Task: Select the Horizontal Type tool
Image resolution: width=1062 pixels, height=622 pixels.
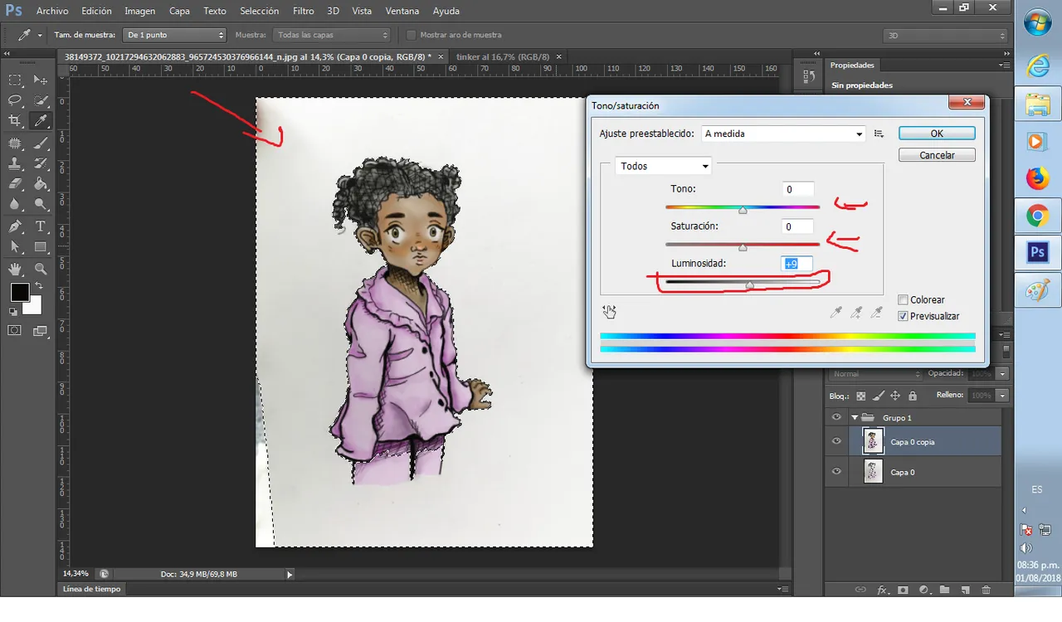Action: [x=40, y=226]
